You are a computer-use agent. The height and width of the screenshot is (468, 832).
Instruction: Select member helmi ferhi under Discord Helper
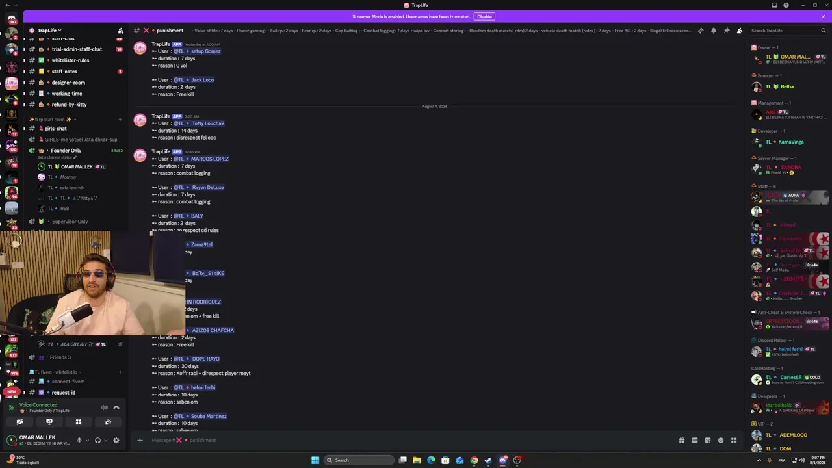point(790,352)
